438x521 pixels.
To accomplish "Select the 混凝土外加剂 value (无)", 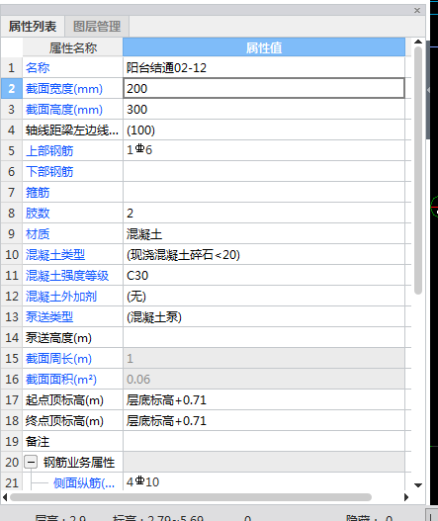I will pos(264,296).
